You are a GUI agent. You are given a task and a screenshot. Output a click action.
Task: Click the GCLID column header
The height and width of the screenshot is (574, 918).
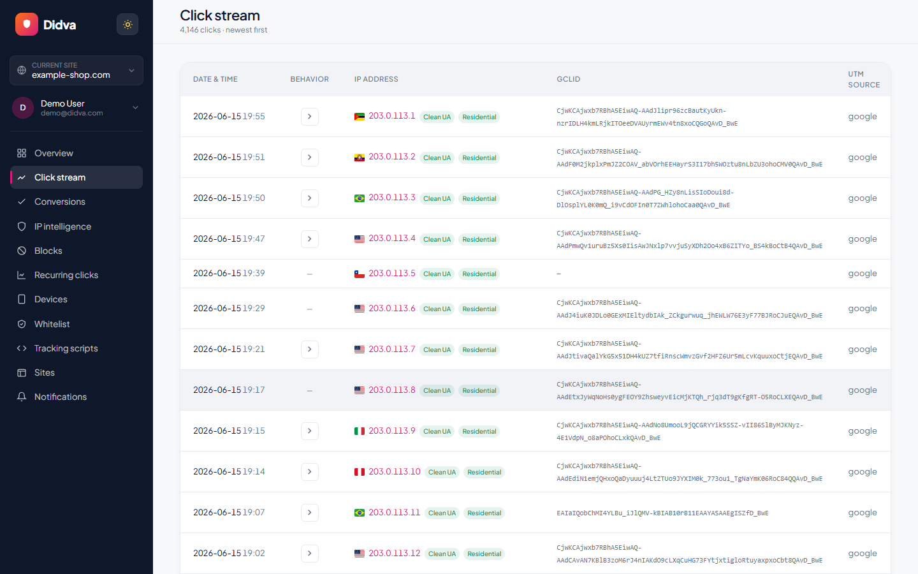coord(568,79)
